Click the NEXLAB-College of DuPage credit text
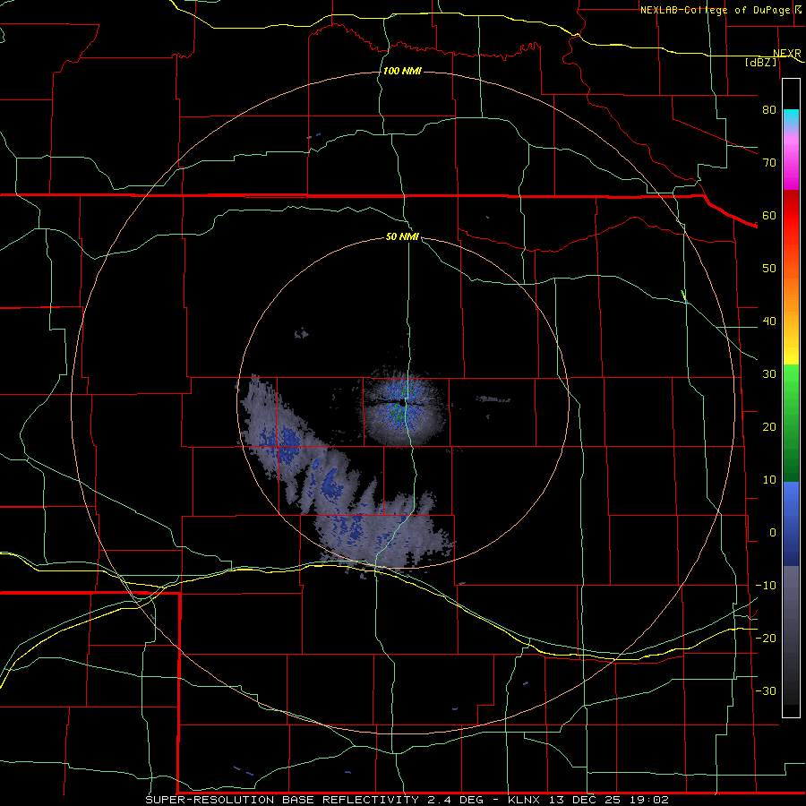The image size is (806, 806). point(716,10)
